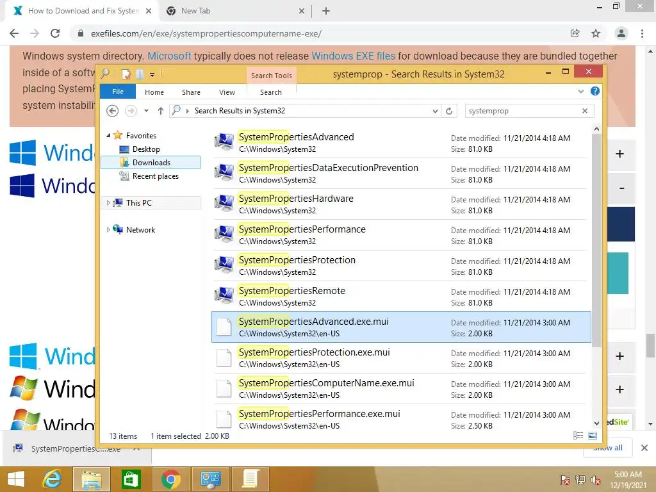The image size is (656, 492).
Task: Open Chrome three-dot menu
Action: [642, 33]
